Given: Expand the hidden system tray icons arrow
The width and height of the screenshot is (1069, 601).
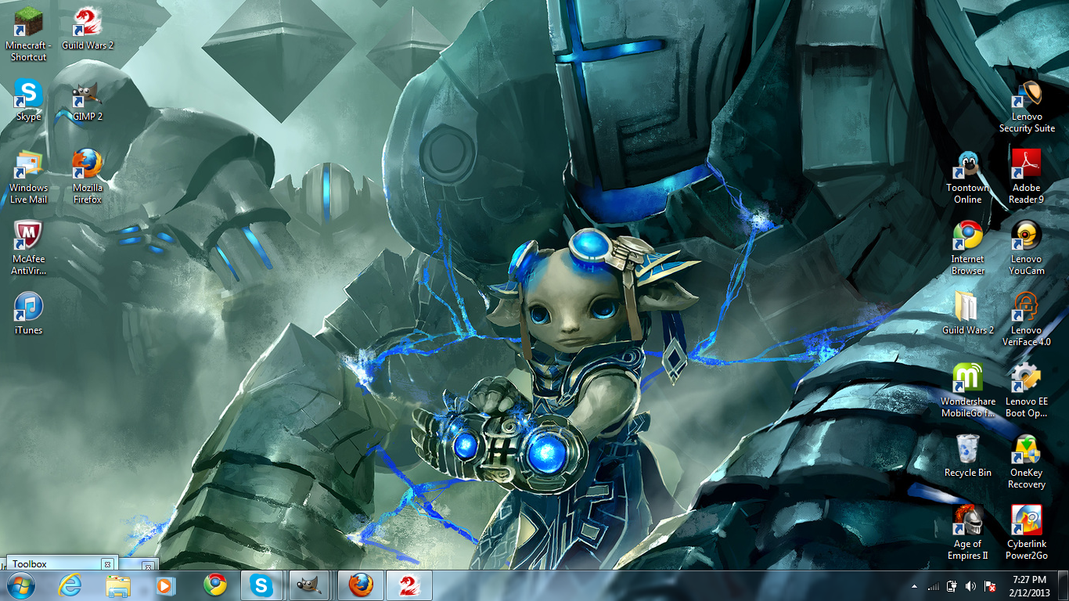Looking at the screenshot, I should [914, 586].
